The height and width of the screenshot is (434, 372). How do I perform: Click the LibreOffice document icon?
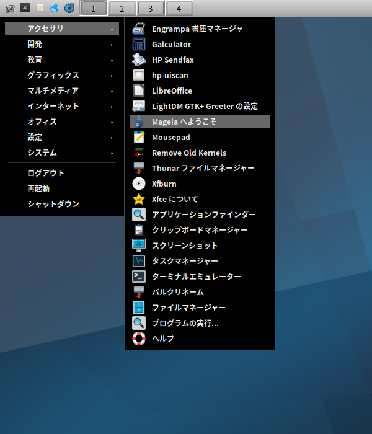(139, 91)
